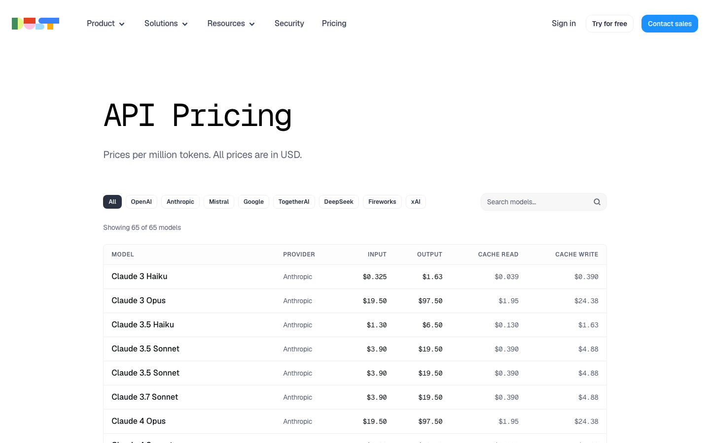Image resolution: width=710 pixels, height=443 pixels.
Task: Click the OUTPUT column header
Action: pyautogui.click(x=429, y=254)
